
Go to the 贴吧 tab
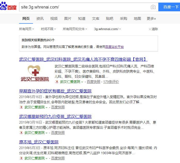pos(110,19)
